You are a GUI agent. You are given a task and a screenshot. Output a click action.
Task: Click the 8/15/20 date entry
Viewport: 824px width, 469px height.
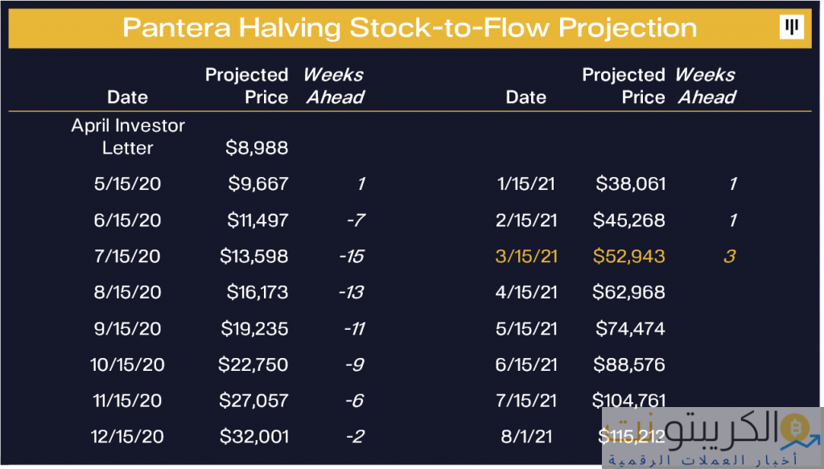[x=128, y=292]
